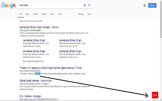Click the About 128 results count text

pos(31,21)
